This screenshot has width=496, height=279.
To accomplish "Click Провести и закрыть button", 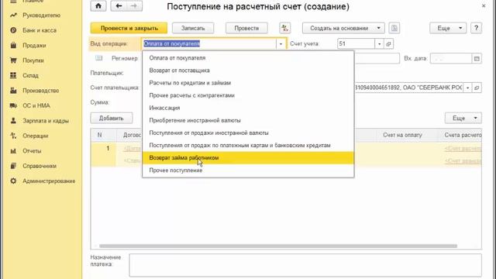I will (129, 28).
